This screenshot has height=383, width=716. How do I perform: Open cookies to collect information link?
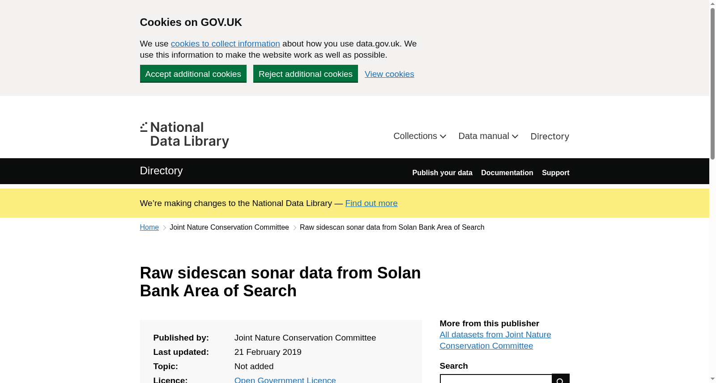pyautogui.click(x=225, y=44)
